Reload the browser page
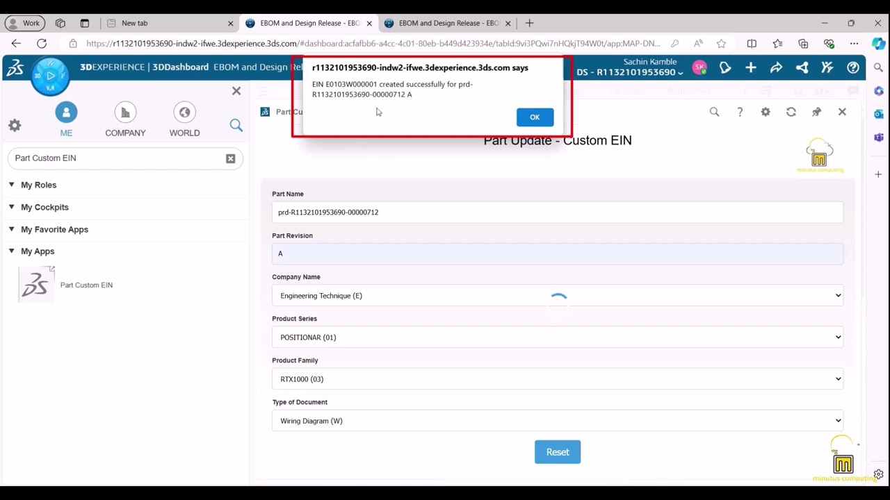 (x=42, y=43)
